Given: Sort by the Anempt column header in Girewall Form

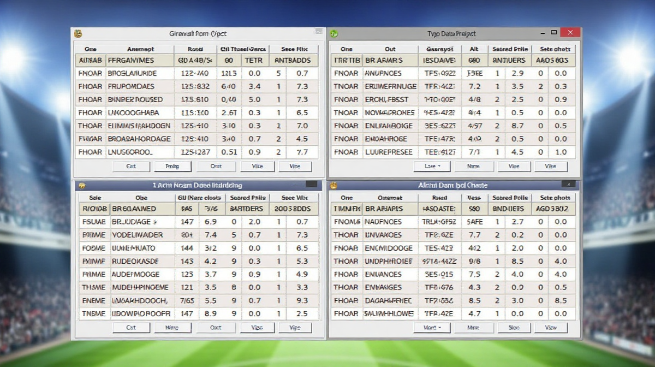Looking at the screenshot, I should tap(140, 49).
